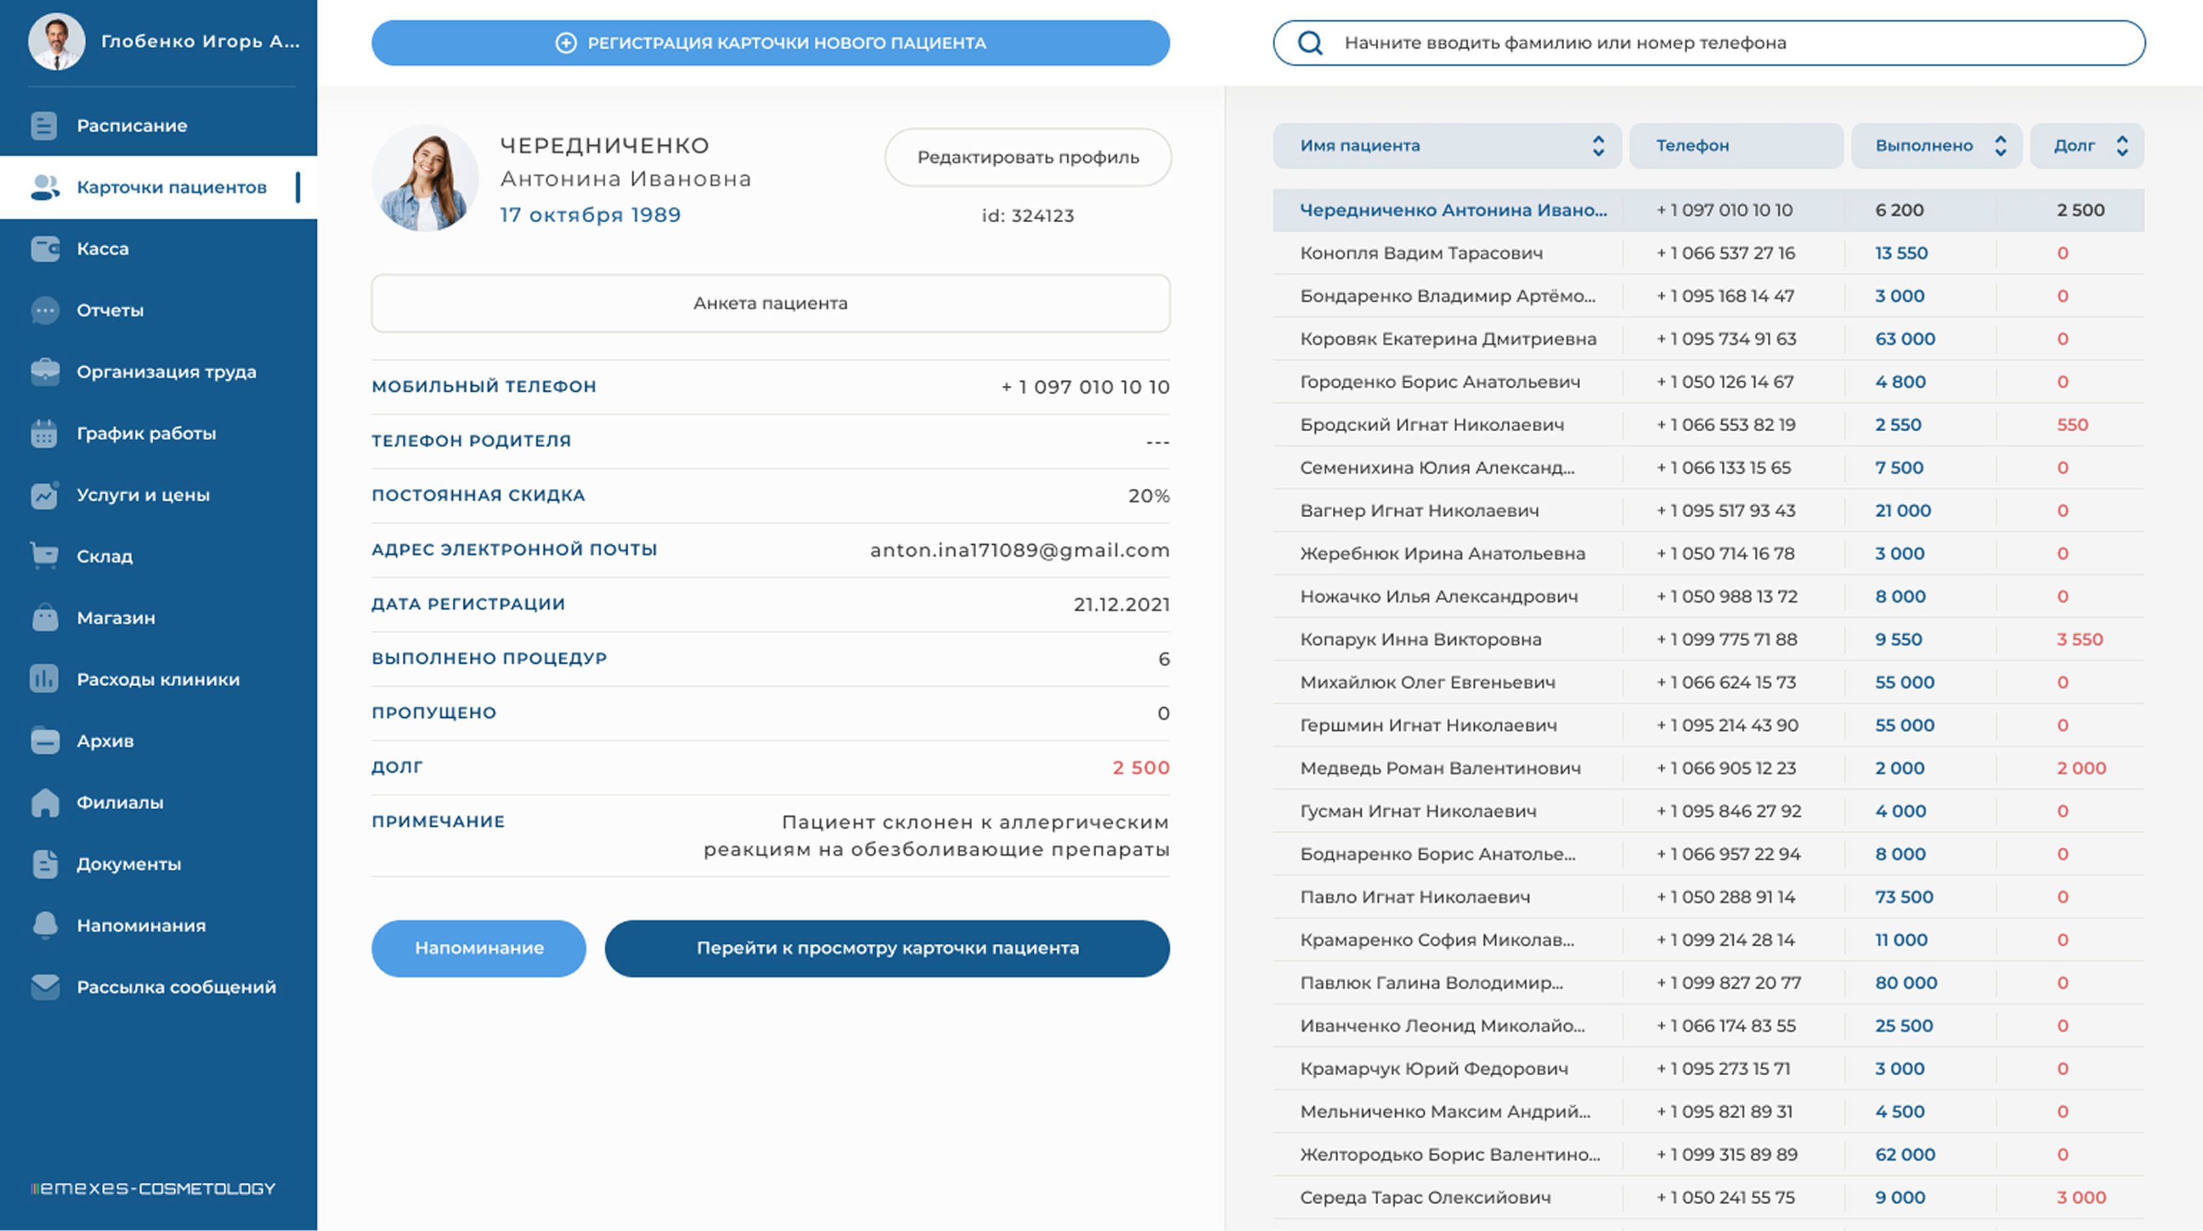Open the Отчеты menu section

click(x=110, y=310)
